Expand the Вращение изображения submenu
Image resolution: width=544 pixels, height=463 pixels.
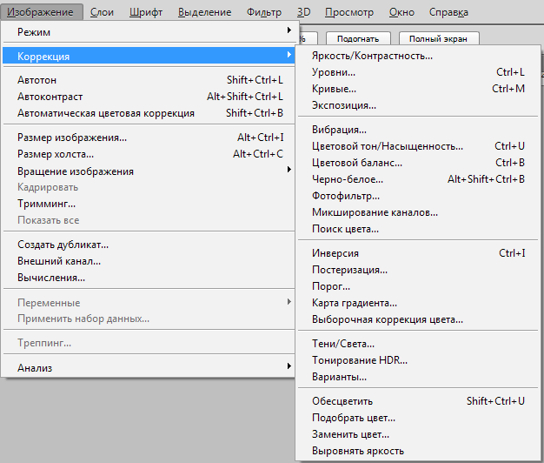click(289, 170)
